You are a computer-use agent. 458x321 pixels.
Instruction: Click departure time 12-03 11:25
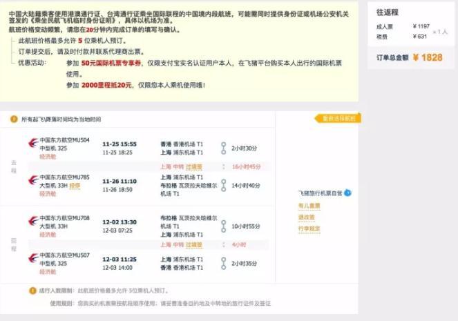[x=120, y=259]
